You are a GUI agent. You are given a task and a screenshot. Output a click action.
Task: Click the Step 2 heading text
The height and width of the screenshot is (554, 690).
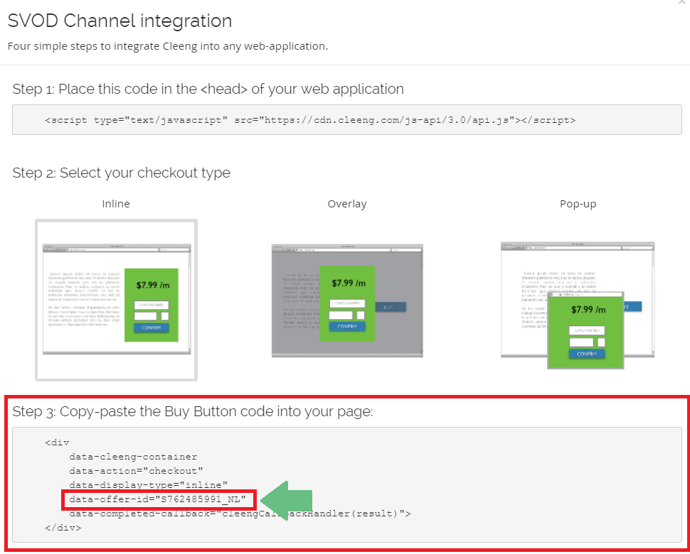point(121,173)
